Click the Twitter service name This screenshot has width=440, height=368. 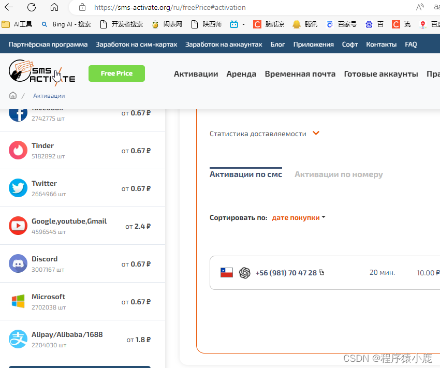pos(44,183)
